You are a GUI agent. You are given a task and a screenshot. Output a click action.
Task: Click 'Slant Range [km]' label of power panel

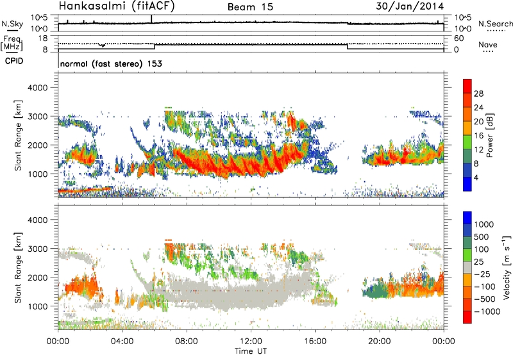click(x=18, y=135)
